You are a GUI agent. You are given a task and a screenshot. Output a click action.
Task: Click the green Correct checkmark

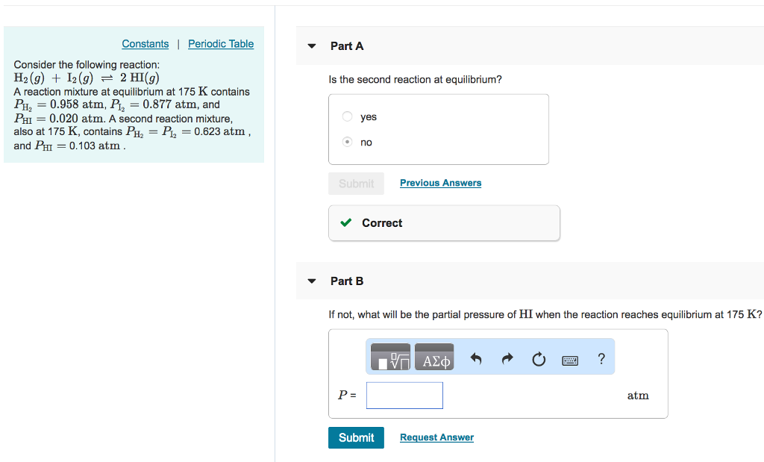click(x=345, y=223)
